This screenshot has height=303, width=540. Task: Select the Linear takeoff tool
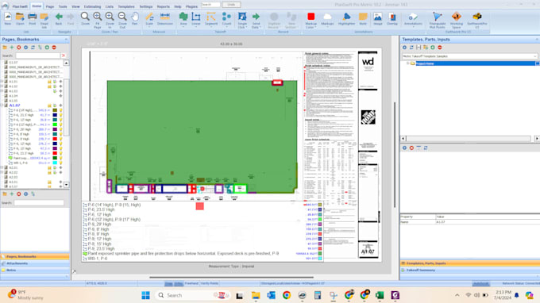tap(196, 18)
